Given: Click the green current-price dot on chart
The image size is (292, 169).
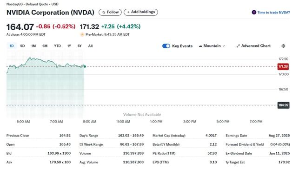Looking at the screenshot, I should (x=85, y=66).
